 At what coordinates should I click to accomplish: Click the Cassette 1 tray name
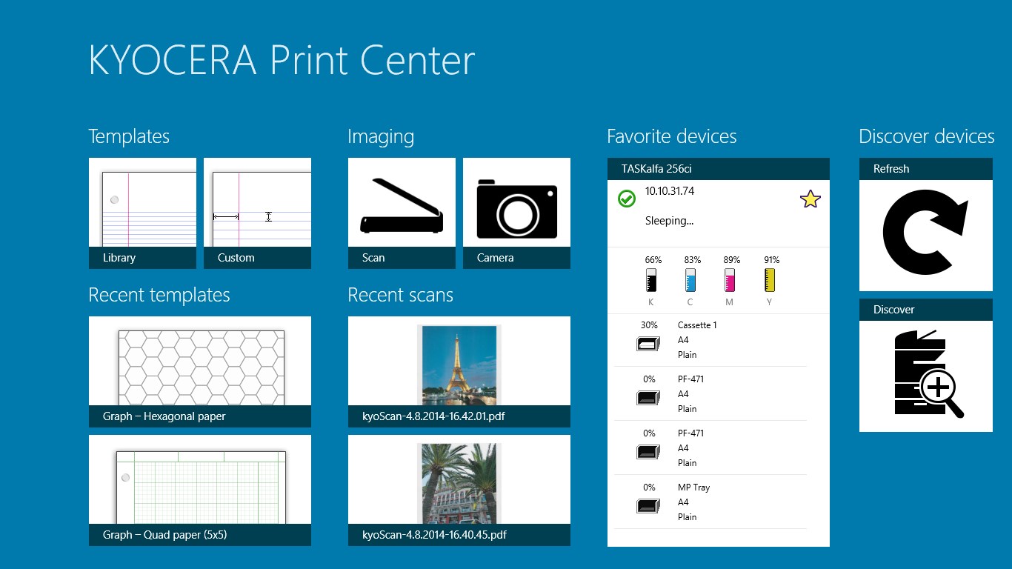[697, 325]
